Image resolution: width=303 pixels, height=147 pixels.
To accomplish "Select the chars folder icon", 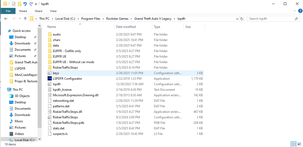I will [50, 40].
